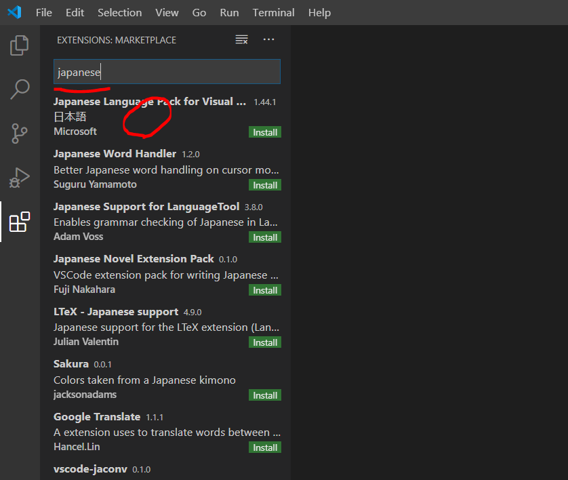
Task: Select the Japanese Word Handler title
Action: pos(115,154)
